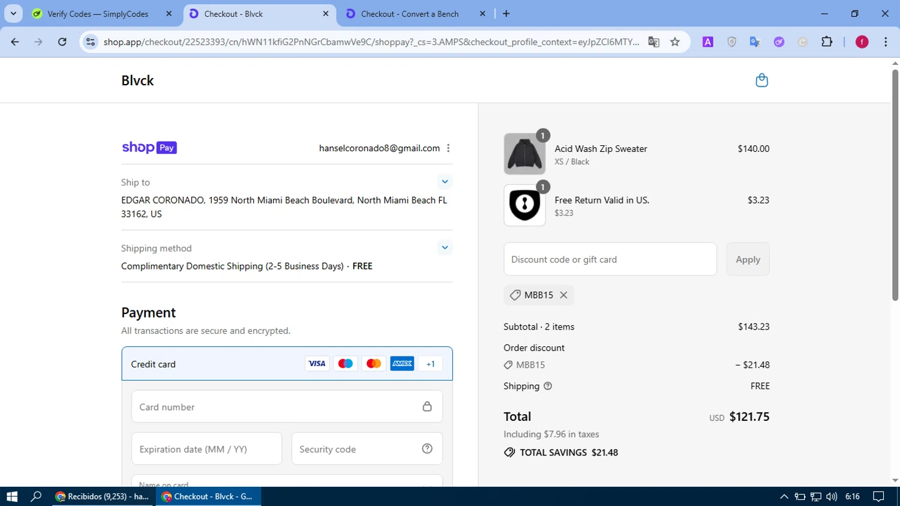Open the tab search dropdown arrow
The width and height of the screenshot is (900, 506).
pos(13,13)
